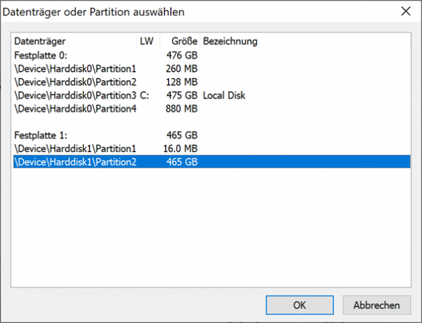Click the Abbrechen button

tap(376, 305)
